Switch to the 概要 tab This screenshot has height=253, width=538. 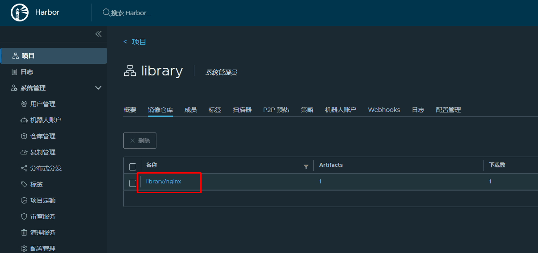pyautogui.click(x=130, y=110)
